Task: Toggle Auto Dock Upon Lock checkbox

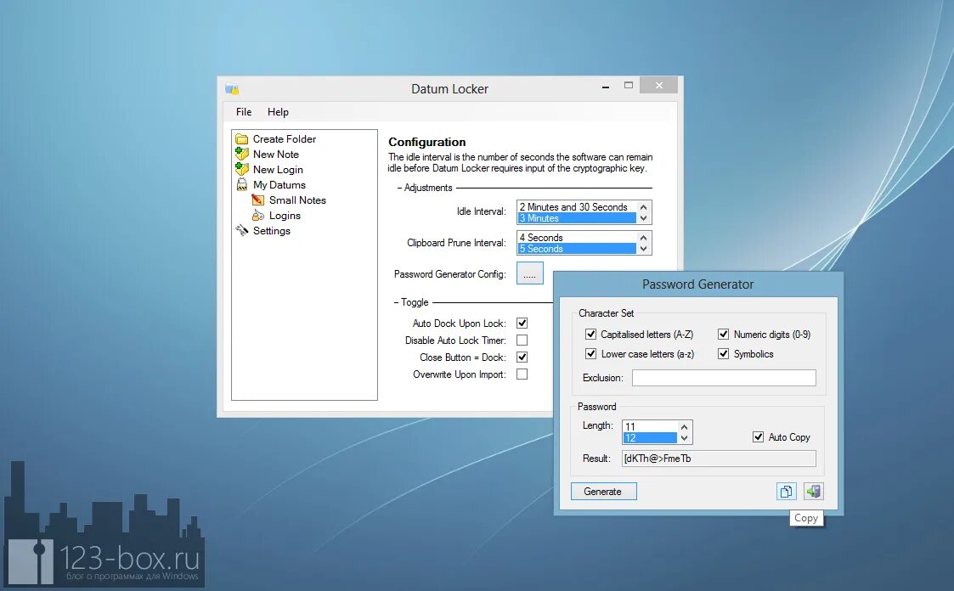Action: tap(522, 323)
